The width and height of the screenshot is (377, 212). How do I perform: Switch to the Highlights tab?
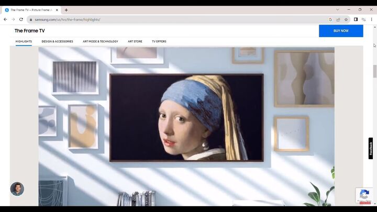(x=24, y=41)
